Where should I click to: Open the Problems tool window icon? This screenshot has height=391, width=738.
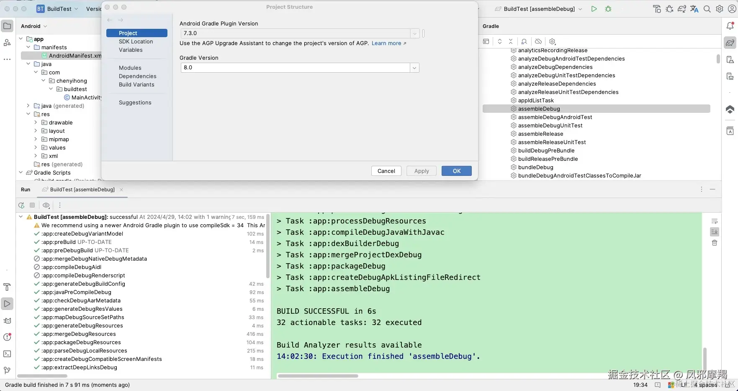coord(7,337)
